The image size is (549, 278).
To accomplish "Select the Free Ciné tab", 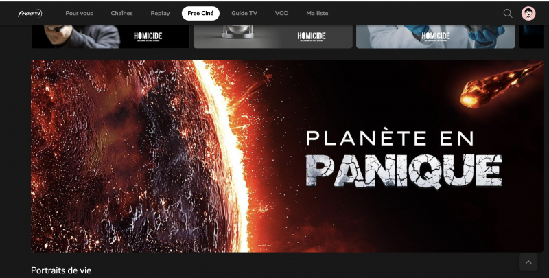I will 200,13.
